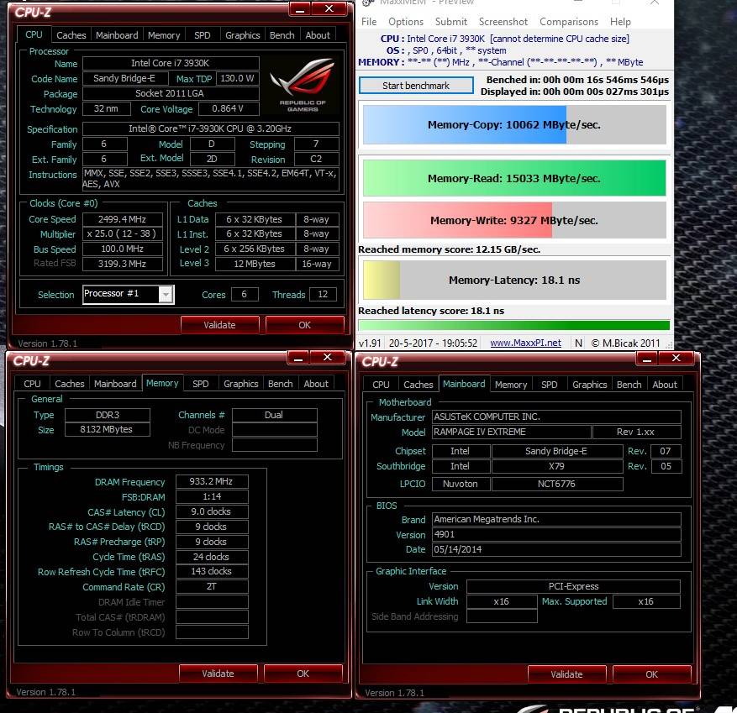The height and width of the screenshot is (713, 737).
Task: Click Validate in the Memory CPU-Z window
Action: 218,674
